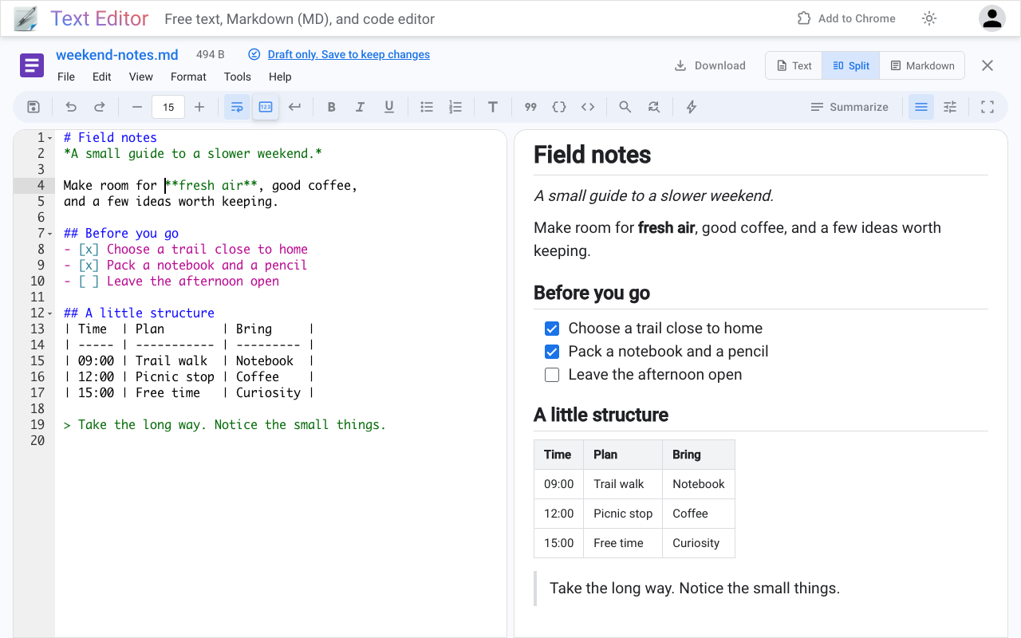1021x638 pixels.
Task: Open the Format menu
Action: tap(188, 77)
